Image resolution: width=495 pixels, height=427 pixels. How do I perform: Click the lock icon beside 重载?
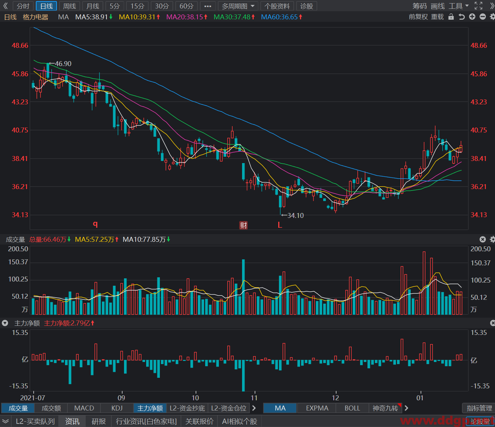point(451,17)
